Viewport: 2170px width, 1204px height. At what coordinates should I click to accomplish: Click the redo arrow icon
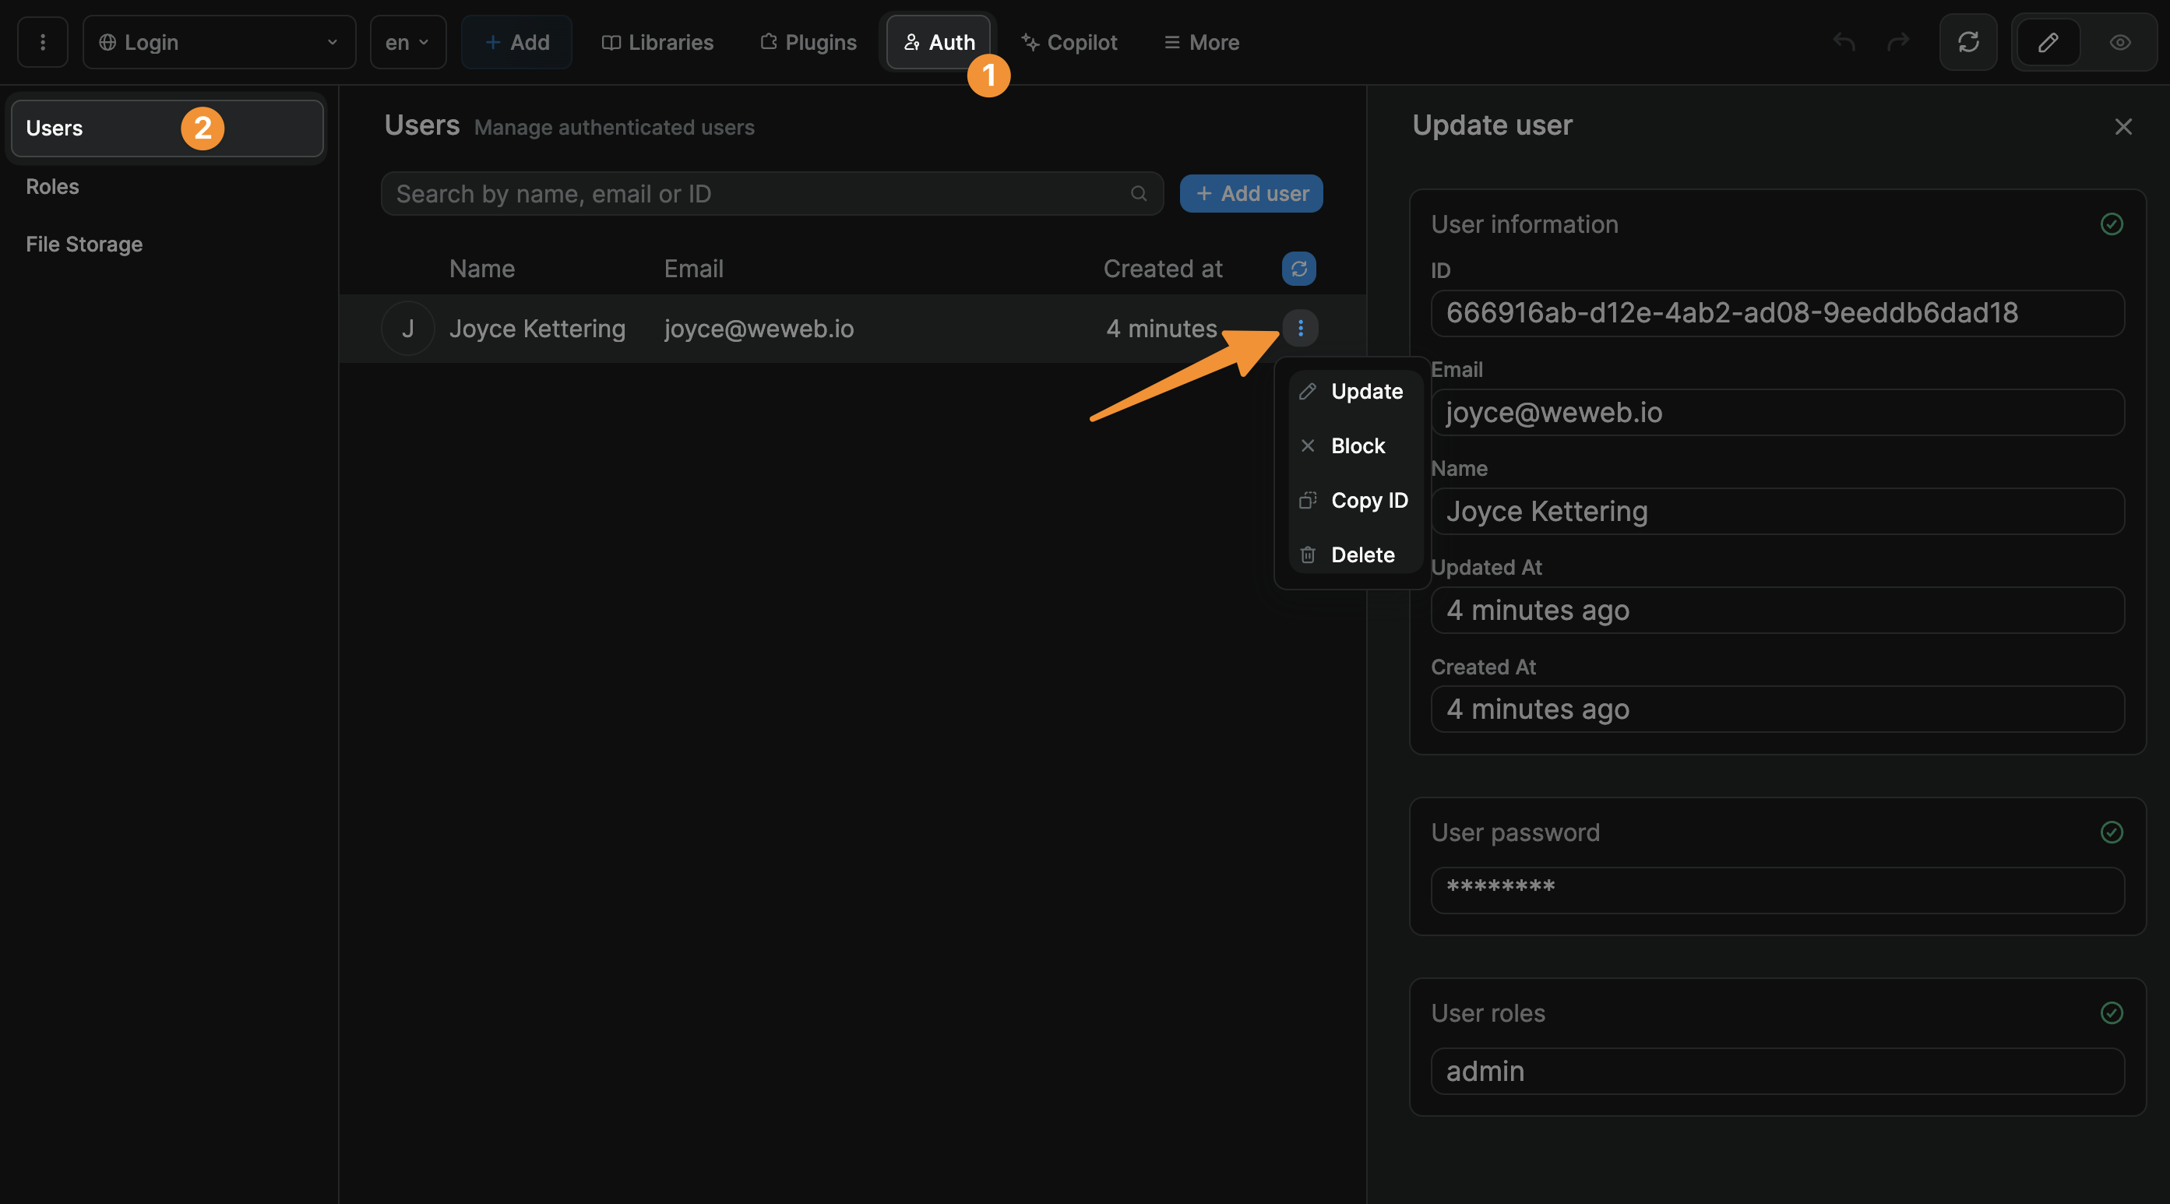(x=1898, y=42)
